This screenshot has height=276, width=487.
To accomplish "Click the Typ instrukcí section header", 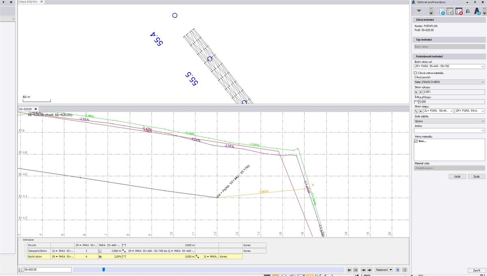I will pyautogui.click(x=449, y=40).
